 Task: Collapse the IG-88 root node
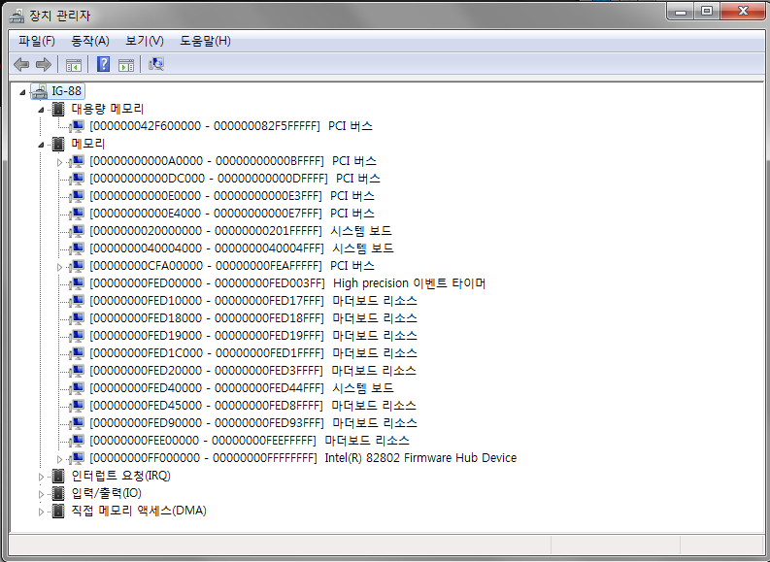click(22, 92)
